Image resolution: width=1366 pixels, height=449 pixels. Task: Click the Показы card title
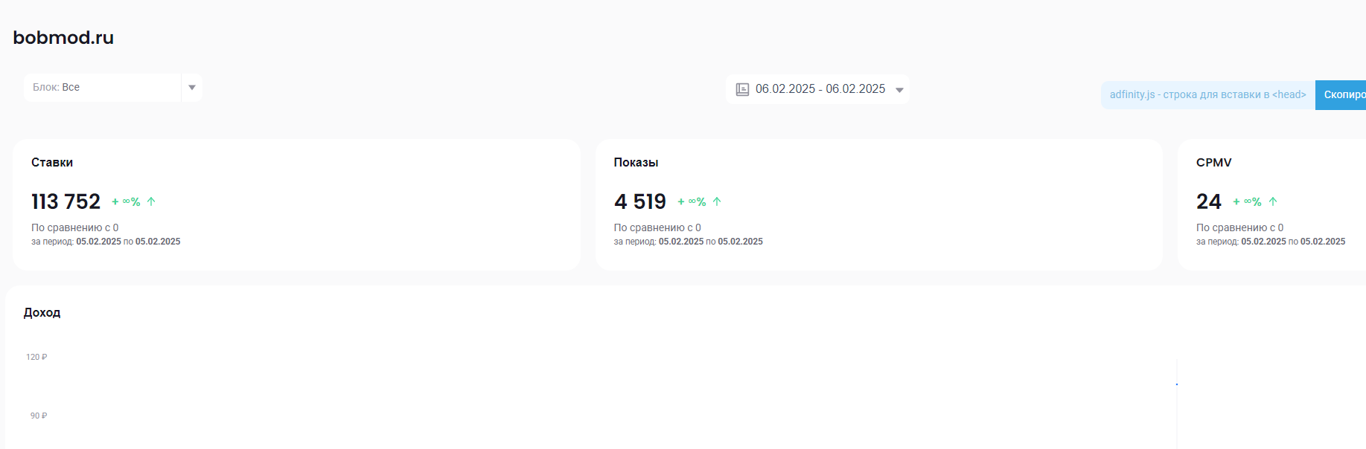pyautogui.click(x=636, y=163)
